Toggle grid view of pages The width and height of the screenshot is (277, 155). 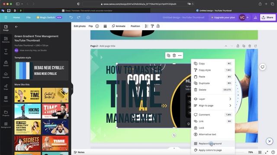pyautogui.click(x=260, y=152)
